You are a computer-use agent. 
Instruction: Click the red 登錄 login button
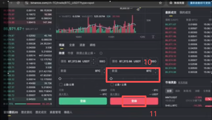click(134, 101)
